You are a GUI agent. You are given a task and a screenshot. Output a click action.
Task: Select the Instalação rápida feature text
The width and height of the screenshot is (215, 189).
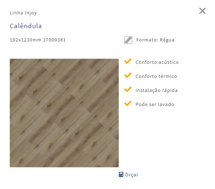156,91
